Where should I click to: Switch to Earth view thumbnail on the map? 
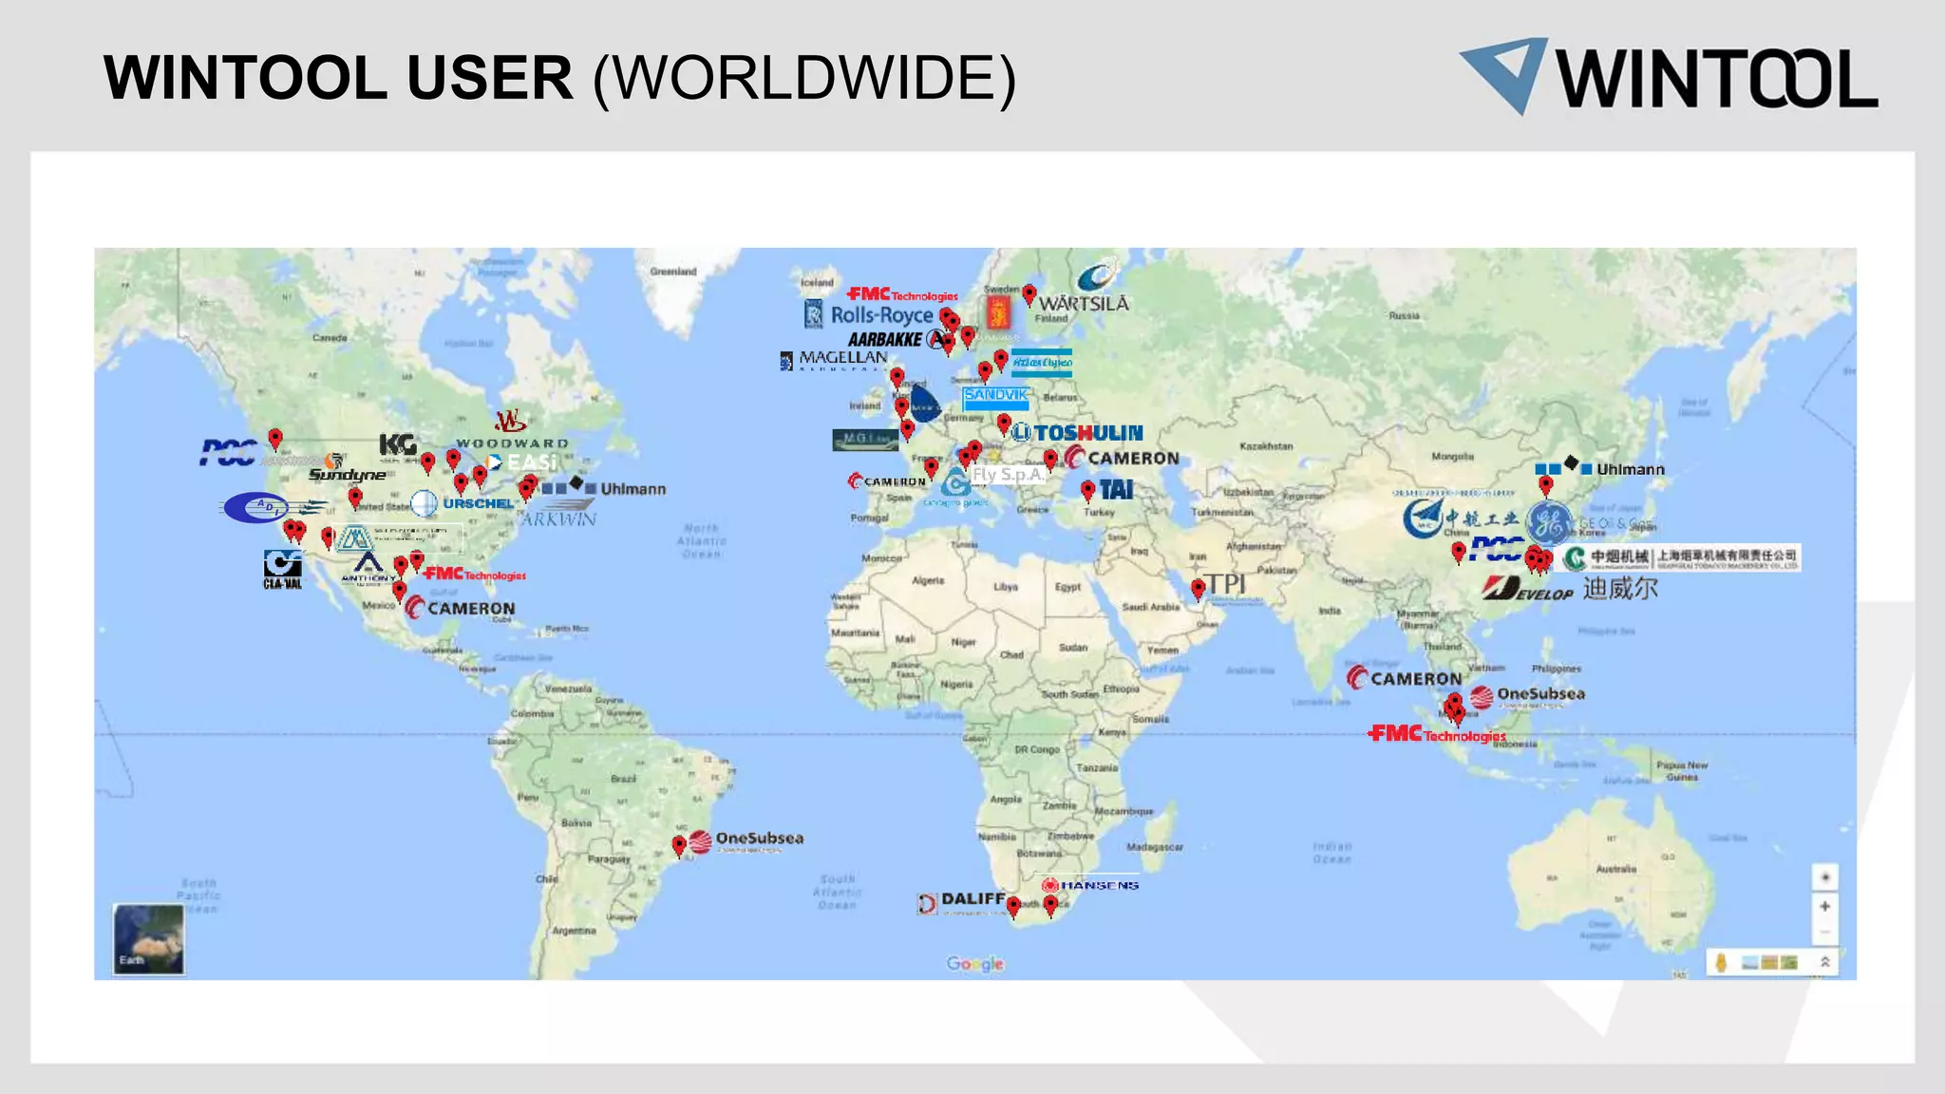tap(148, 939)
